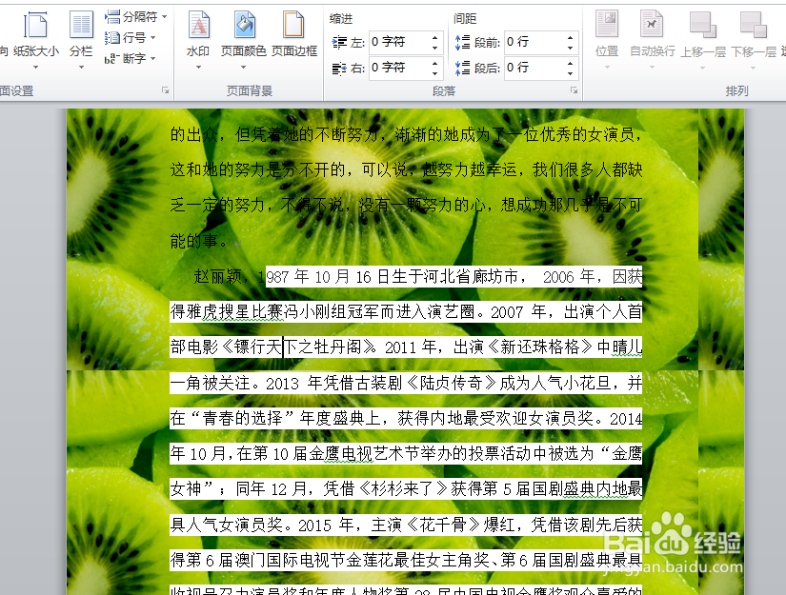This screenshot has height=595, width=786.
Task: Click the left indent 左 input field
Action: (399, 42)
